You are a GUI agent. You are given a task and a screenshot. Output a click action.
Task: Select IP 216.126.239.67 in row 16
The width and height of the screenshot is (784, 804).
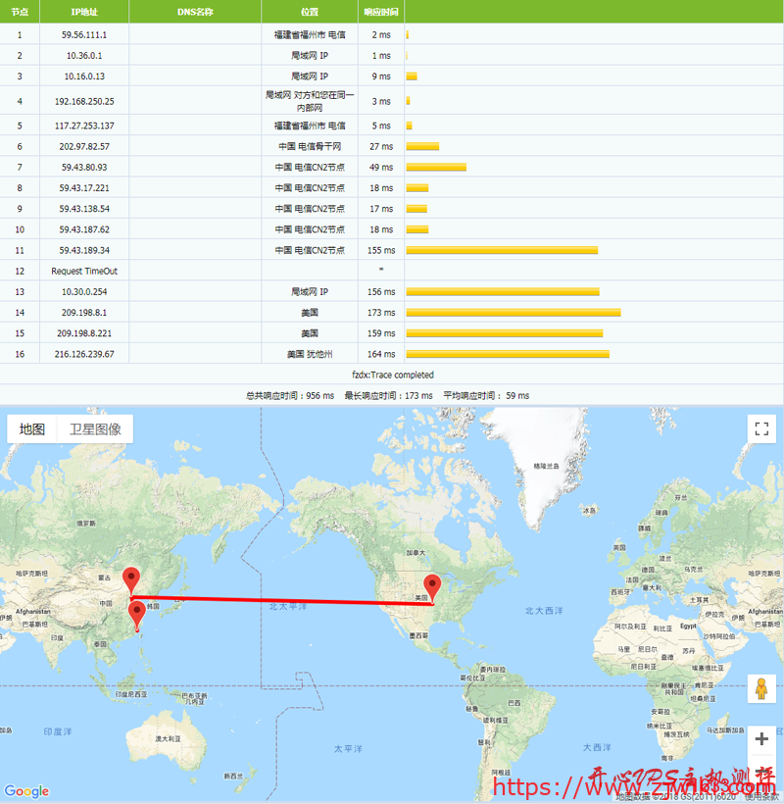(x=84, y=354)
